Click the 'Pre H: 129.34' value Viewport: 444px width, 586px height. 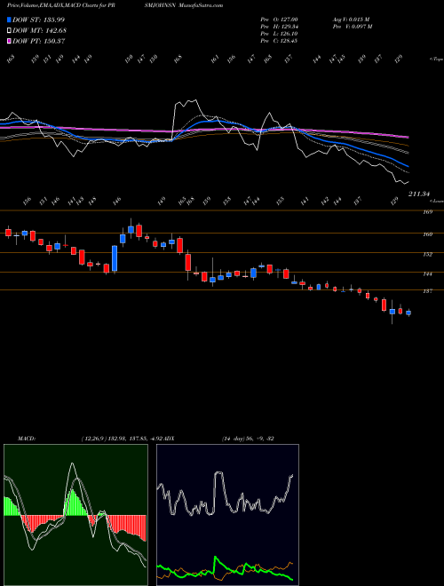coord(279,27)
